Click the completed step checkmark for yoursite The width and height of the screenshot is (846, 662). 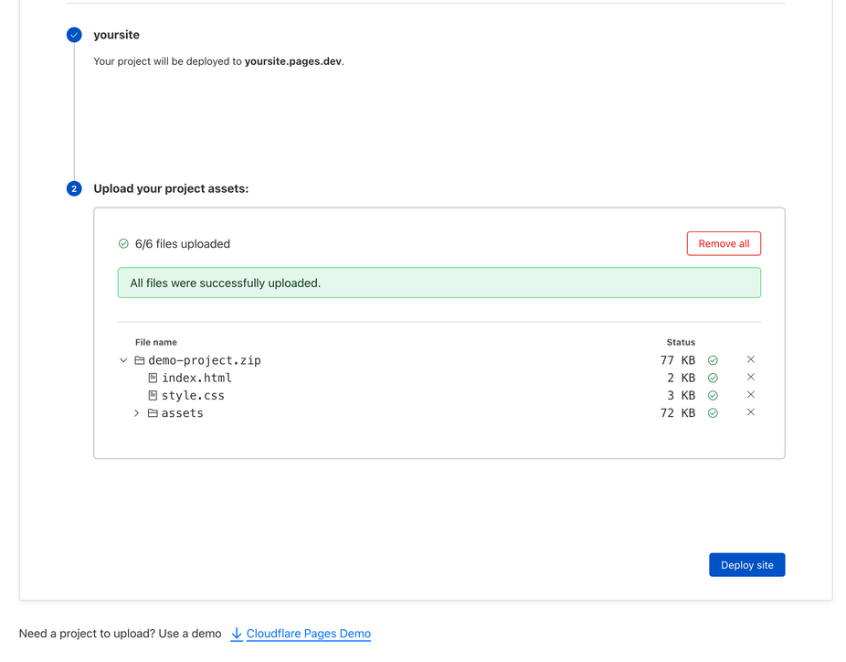pyautogui.click(x=74, y=35)
